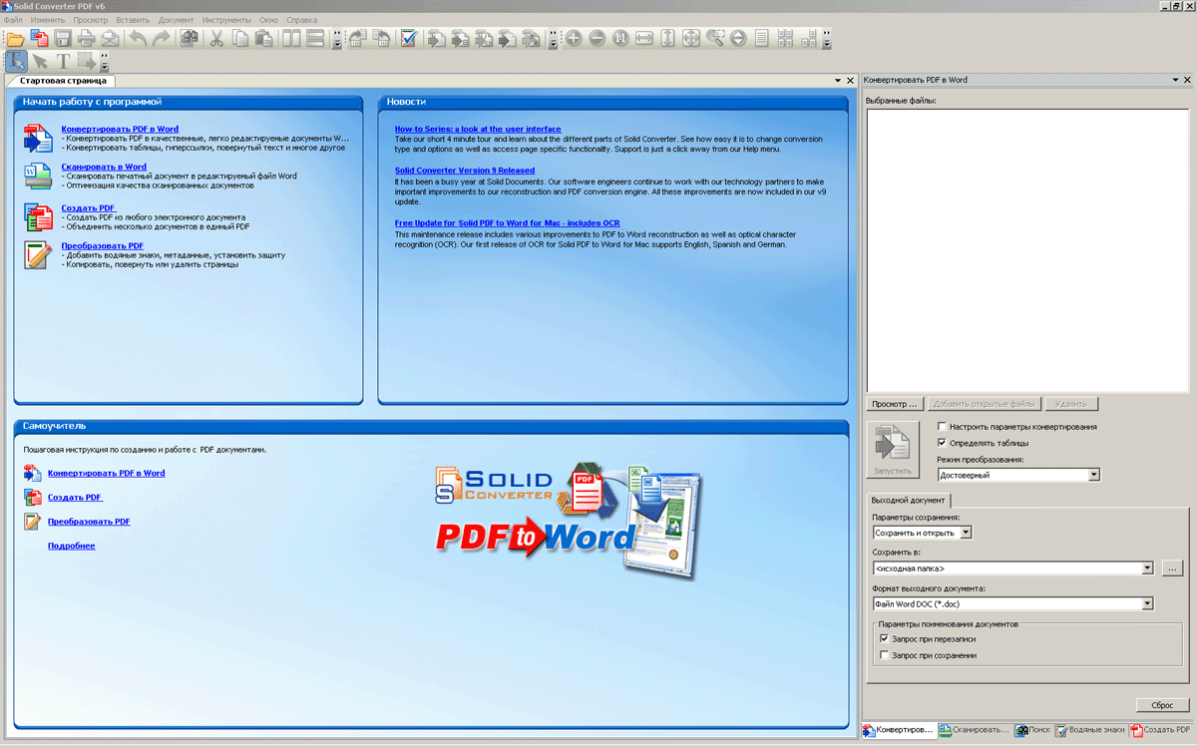1197x748 pixels.
Task: Toggle 'Запрос при перезаписи' checkbox
Action: pyautogui.click(x=885, y=638)
